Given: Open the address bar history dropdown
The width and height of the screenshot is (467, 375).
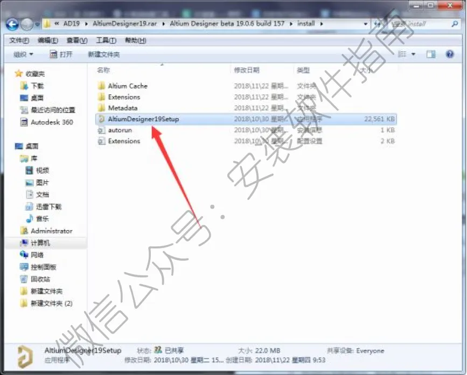Looking at the screenshot, I should pyautogui.click(x=365, y=24).
